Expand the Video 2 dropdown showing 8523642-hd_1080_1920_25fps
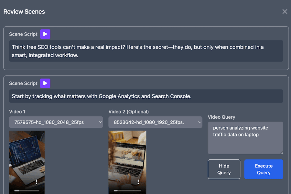The width and height of the screenshot is (291, 194). (155, 122)
